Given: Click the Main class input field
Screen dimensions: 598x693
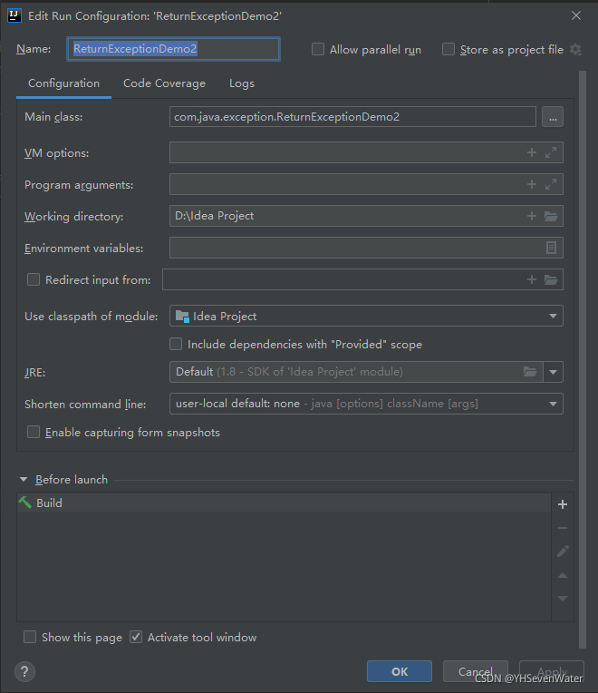Looking at the screenshot, I should [352, 117].
